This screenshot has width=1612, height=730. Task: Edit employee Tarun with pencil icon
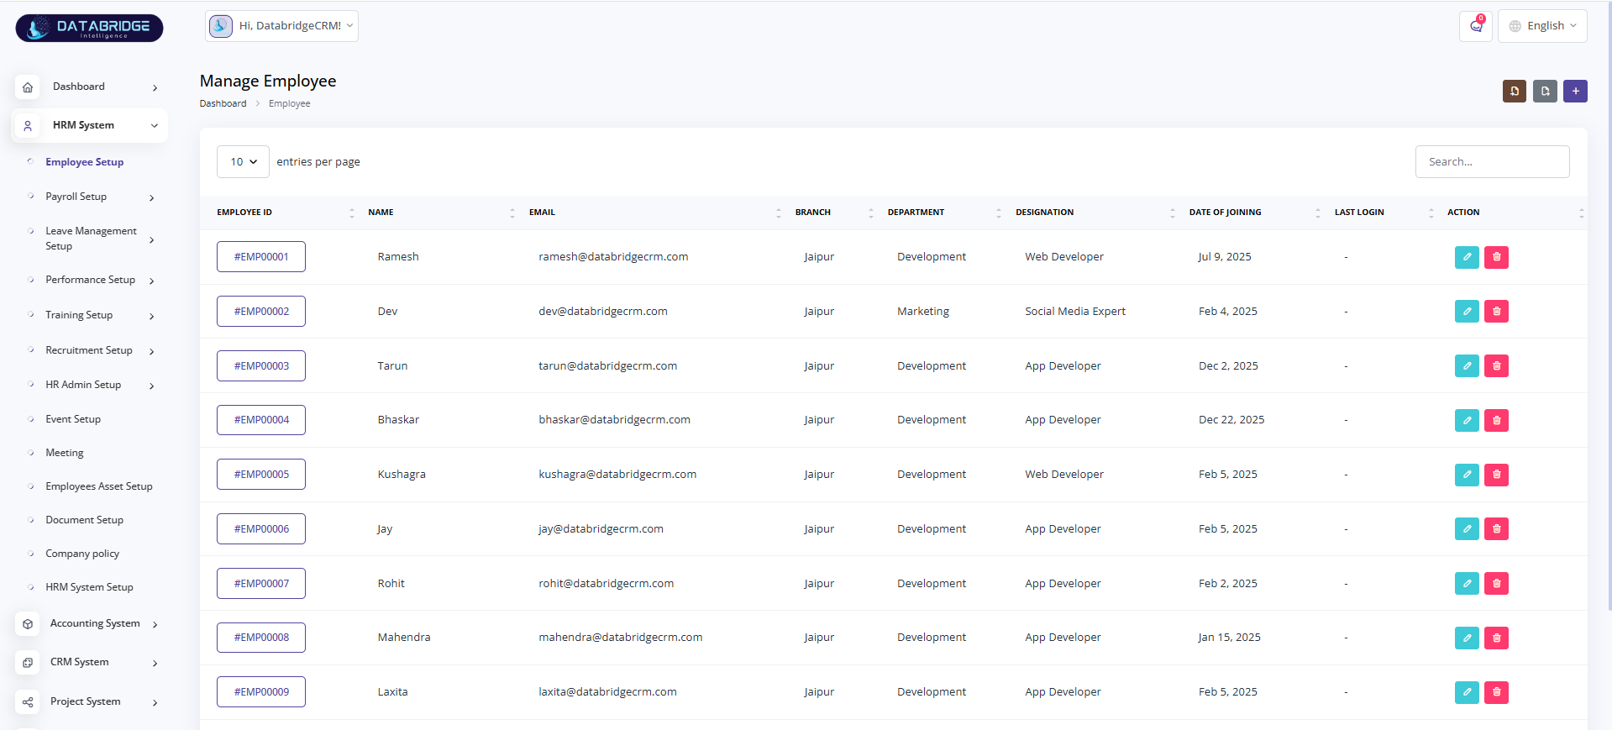(x=1467, y=366)
